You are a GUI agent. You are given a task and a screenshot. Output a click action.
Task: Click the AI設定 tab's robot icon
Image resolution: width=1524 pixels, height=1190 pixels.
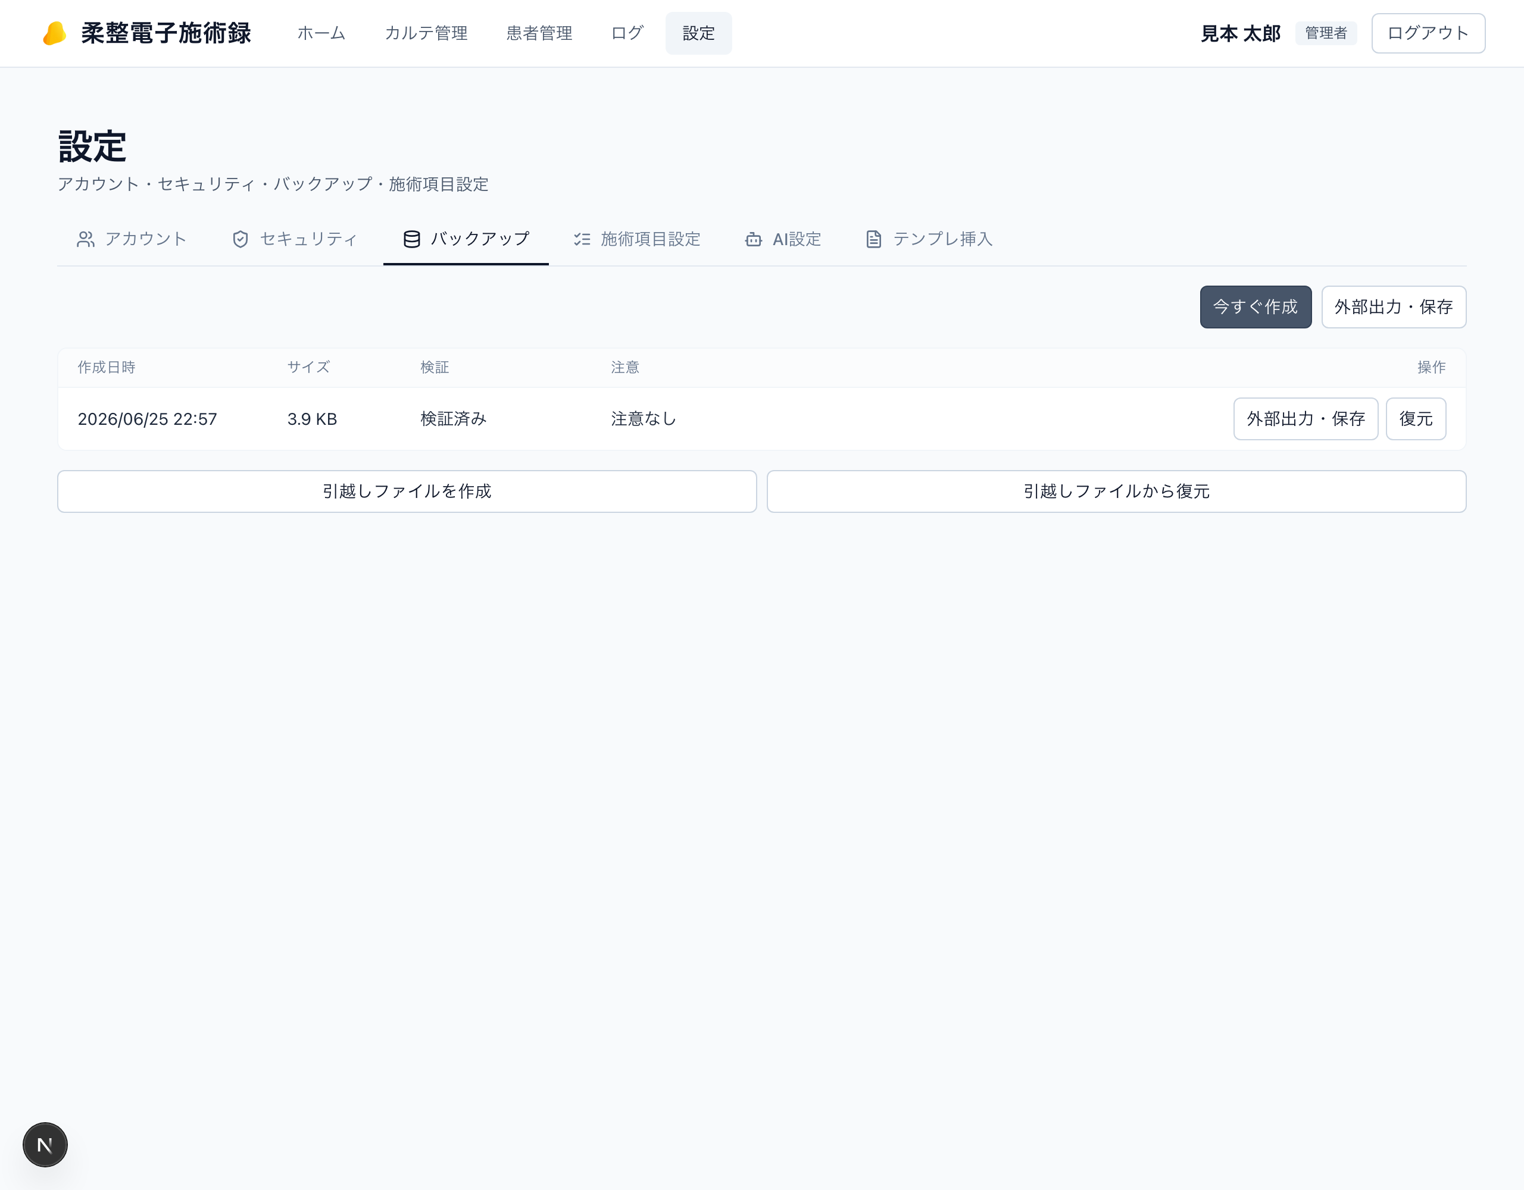(754, 239)
